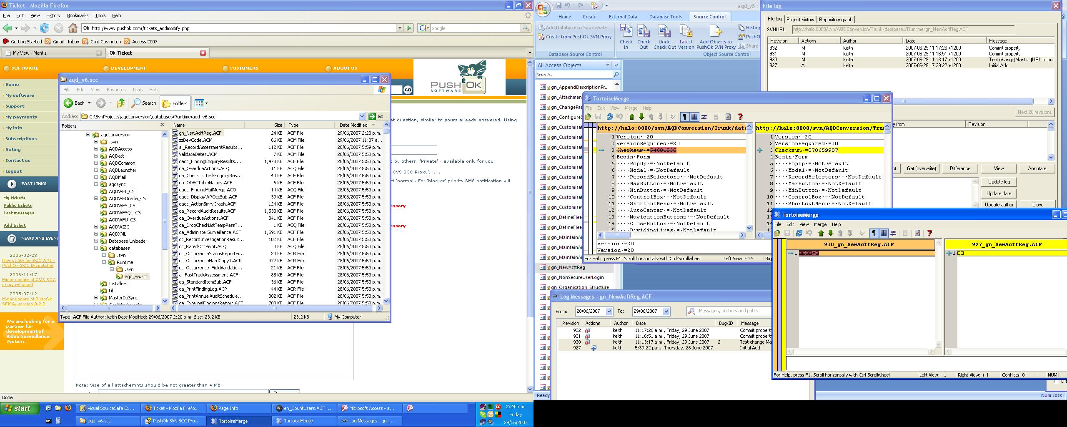The width and height of the screenshot is (1067, 427).
Task: Get Latest Version via the ribbon icon
Action: [686, 36]
